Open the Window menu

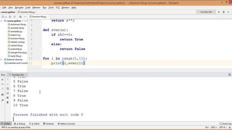tap(65, 8)
